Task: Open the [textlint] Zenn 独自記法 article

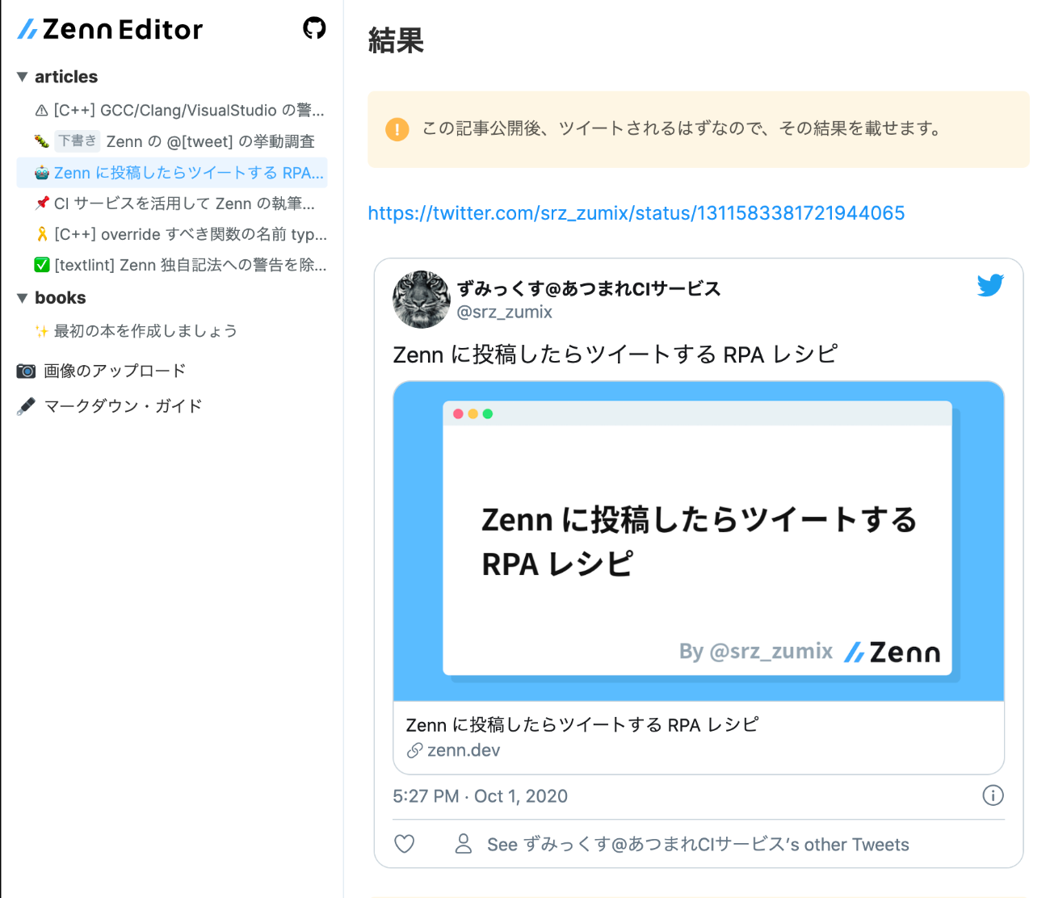Action: pyautogui.click(x=181, y=265)
